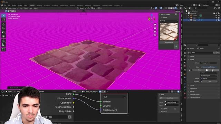
Task: Switch to the Animation workspace tab
Action: pyautogui.click(x=80, y=6)
